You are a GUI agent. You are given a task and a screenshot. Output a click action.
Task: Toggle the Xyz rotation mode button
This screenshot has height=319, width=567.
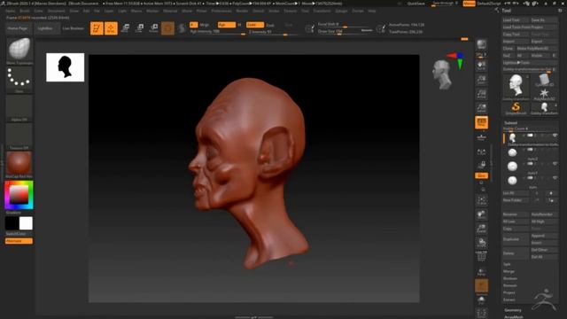coord(481,175)
